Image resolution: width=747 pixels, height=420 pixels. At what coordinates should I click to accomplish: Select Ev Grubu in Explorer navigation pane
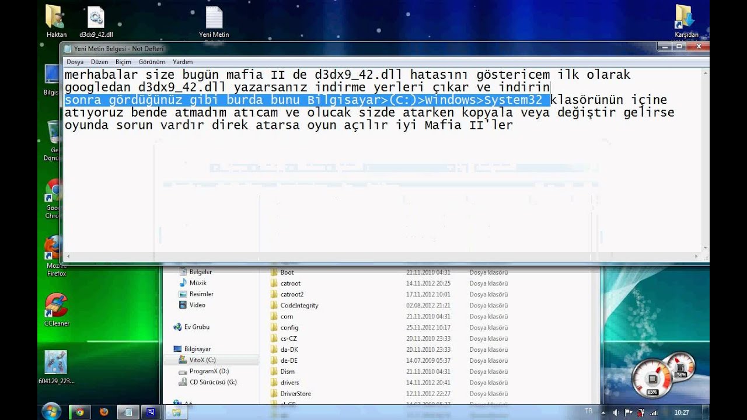pos(191,327)
